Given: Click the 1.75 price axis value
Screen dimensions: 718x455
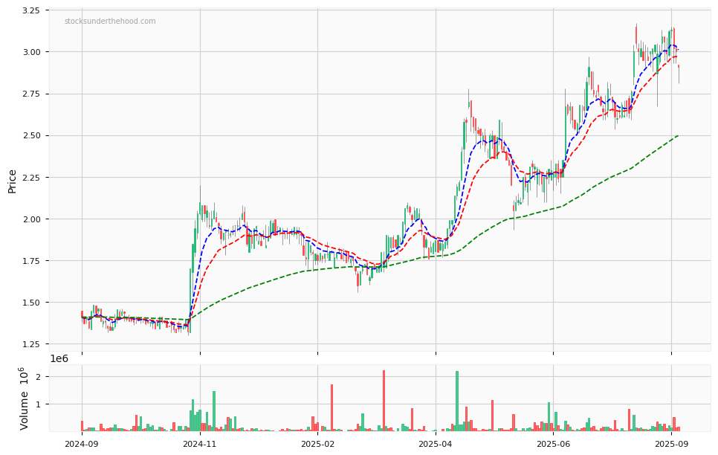Looking at the screenshot, I should (30, 261).
